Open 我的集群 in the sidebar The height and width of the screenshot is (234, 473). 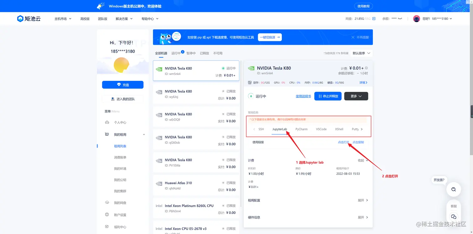120,191
